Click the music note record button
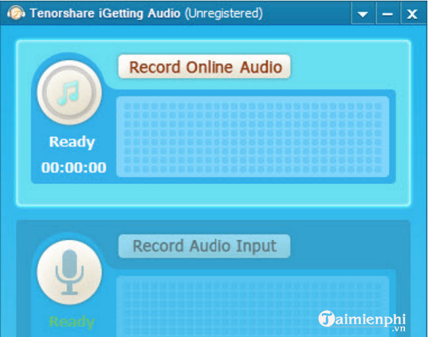Screen dimensions: 428x337 click(x=69, y=93)
